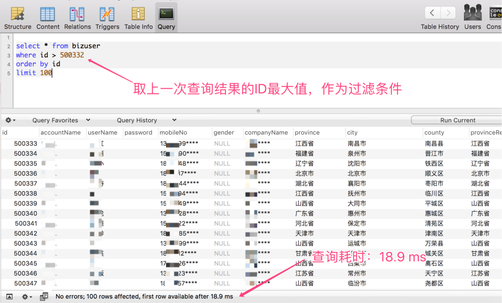The height and width of the screenshot is (303, 502).
Task: Open the Relations view icon
Action: coord(77,18)
